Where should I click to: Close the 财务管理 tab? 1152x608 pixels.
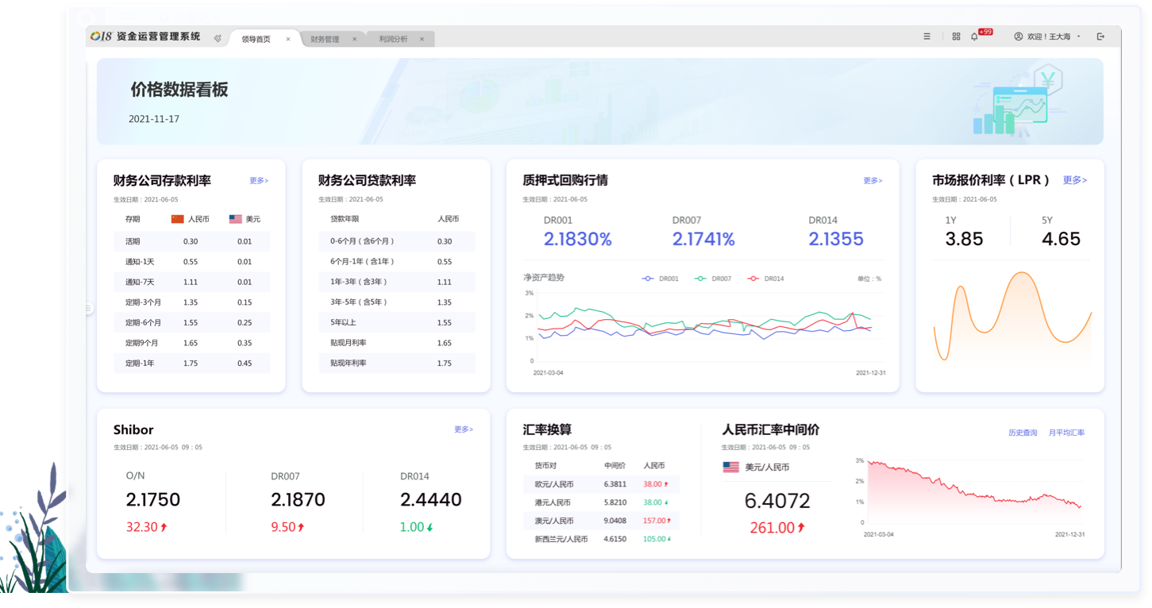coord(354,39)
